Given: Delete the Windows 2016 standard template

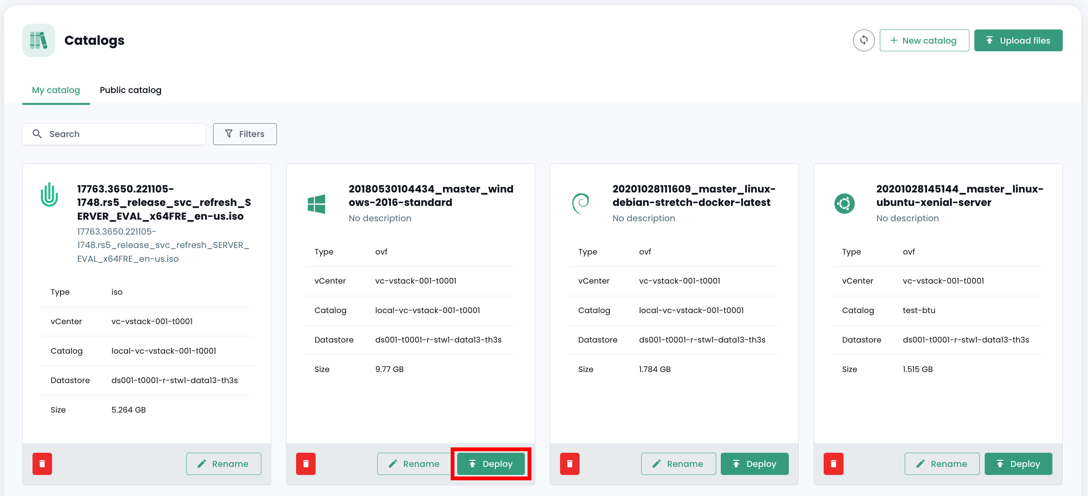Looking at the screenshot, I should click(x=305, y=463).
